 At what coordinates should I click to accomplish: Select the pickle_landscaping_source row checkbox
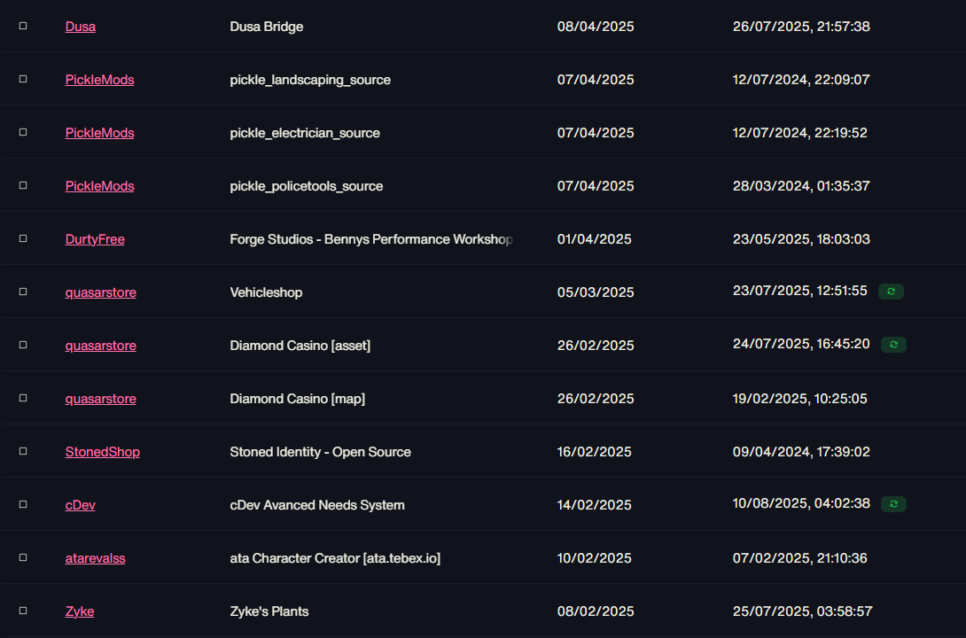click(x=23, y=79)
